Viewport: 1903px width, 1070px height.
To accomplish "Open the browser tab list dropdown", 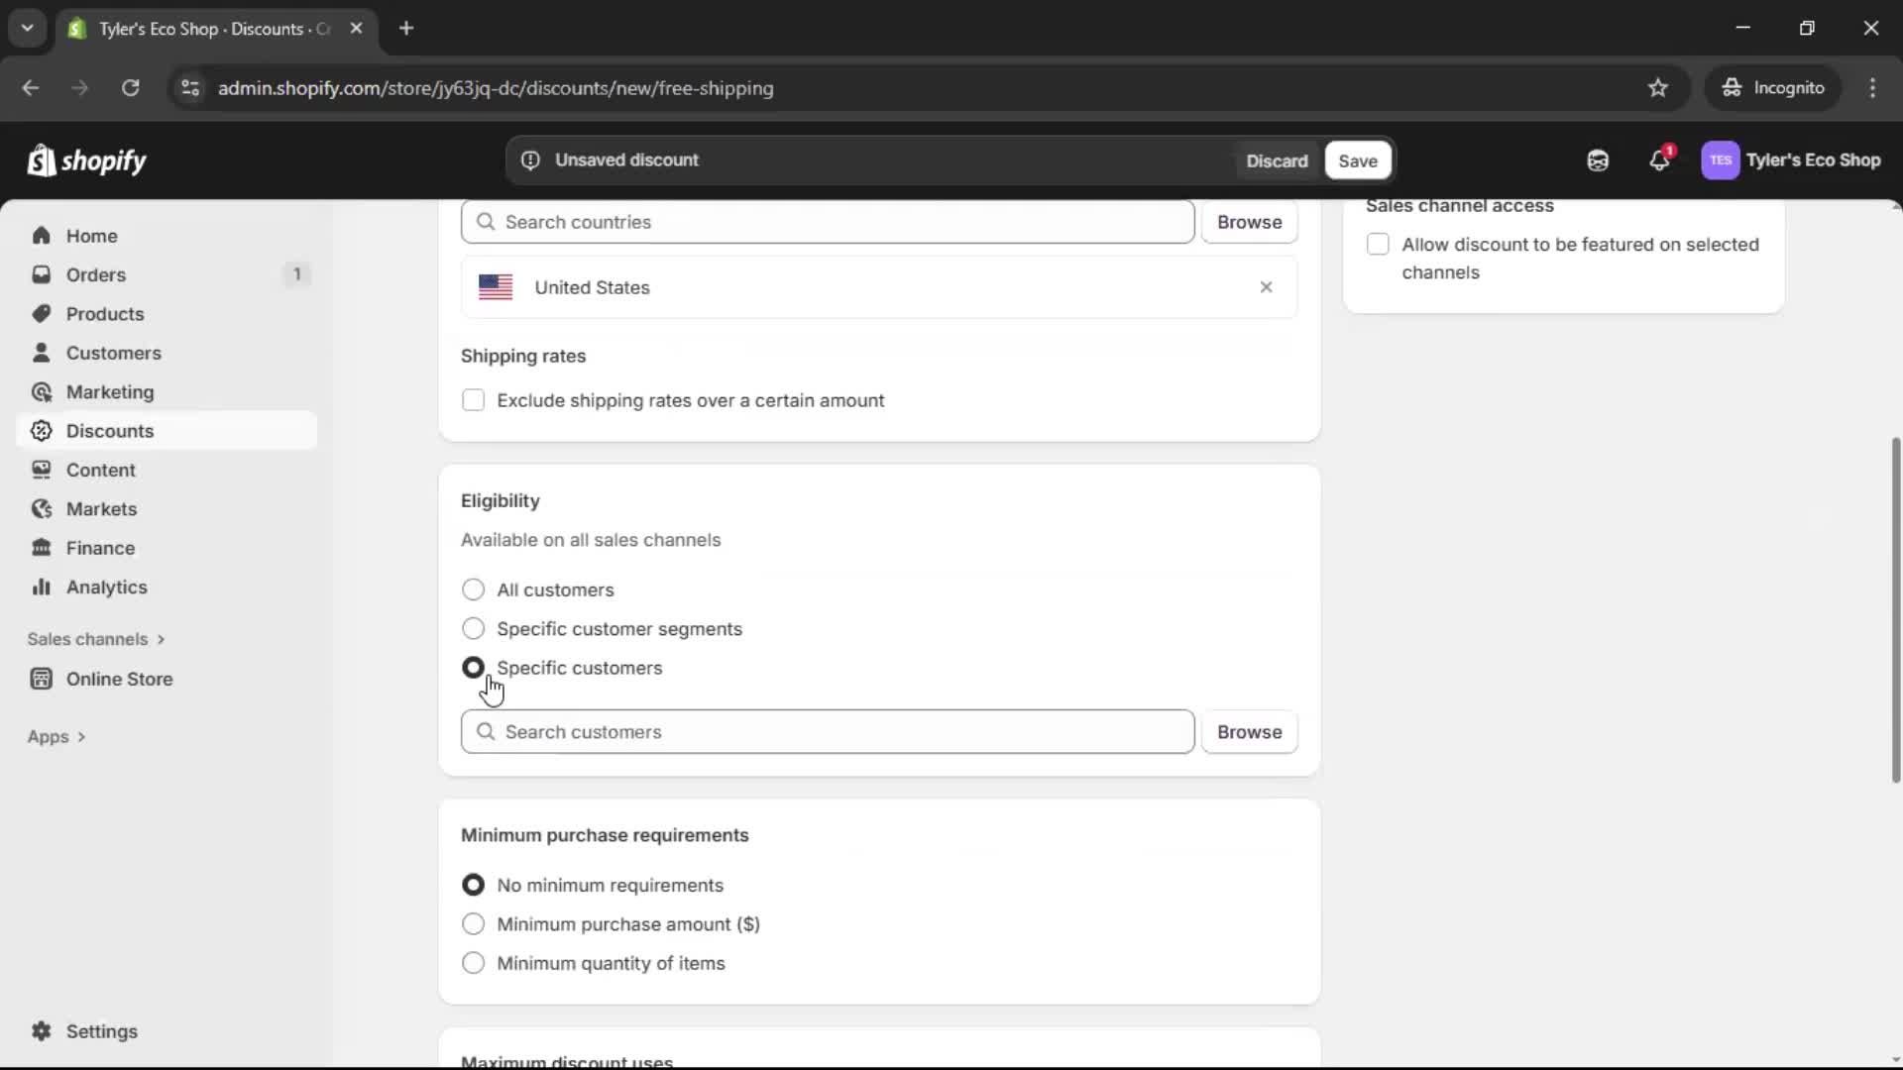I will point(27,28).
